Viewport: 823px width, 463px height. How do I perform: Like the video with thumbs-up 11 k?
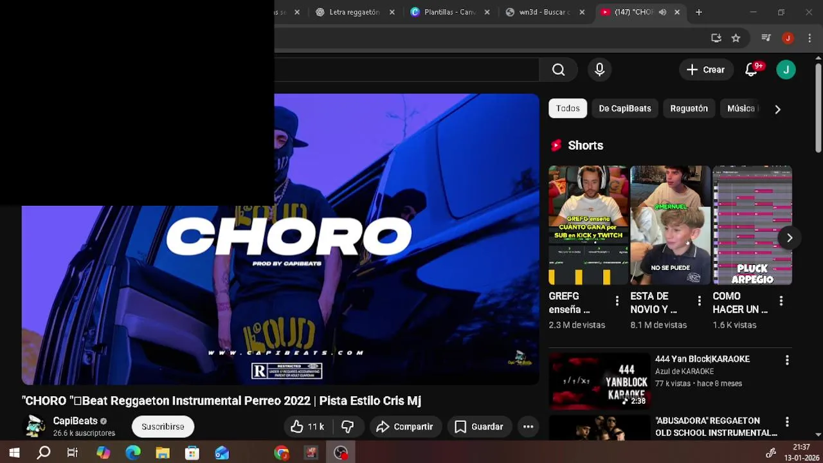click(x=307, y=426)
